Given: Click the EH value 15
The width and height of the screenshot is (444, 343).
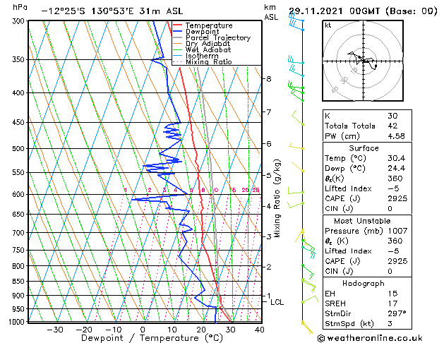Looking at the screenshot, I should [392, 294].
